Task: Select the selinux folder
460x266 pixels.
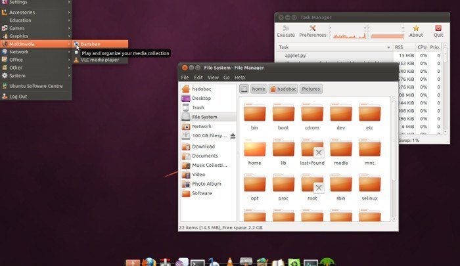Action: point(369,187)
